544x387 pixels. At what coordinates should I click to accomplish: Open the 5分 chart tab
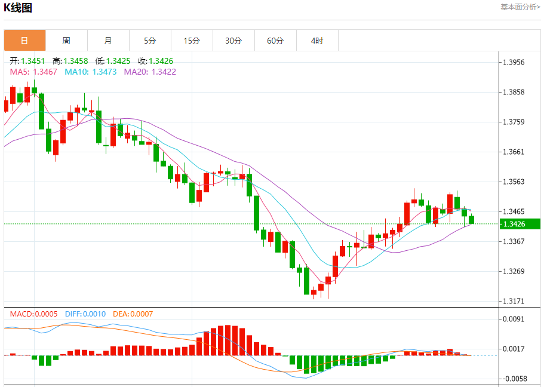[150, 41]
